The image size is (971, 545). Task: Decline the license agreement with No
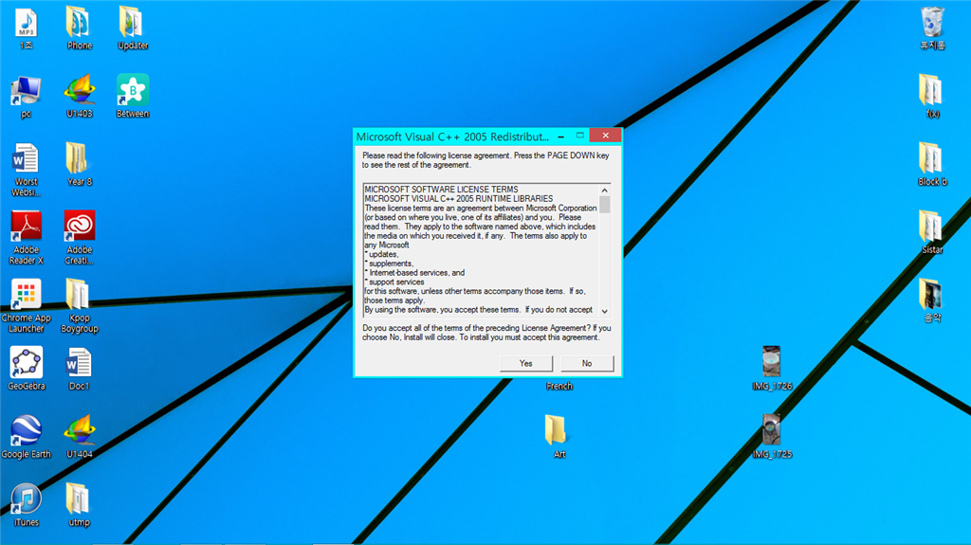587,364
